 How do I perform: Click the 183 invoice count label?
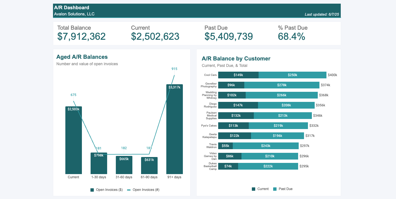tap(149, 148)
